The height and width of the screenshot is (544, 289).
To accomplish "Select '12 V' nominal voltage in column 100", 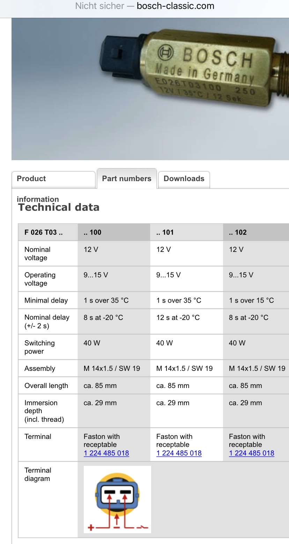I will pyautogui.click(x=91, y=249).
